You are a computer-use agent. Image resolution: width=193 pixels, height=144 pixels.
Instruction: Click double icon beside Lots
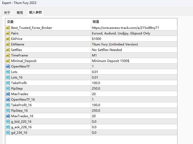pos(8,72)
